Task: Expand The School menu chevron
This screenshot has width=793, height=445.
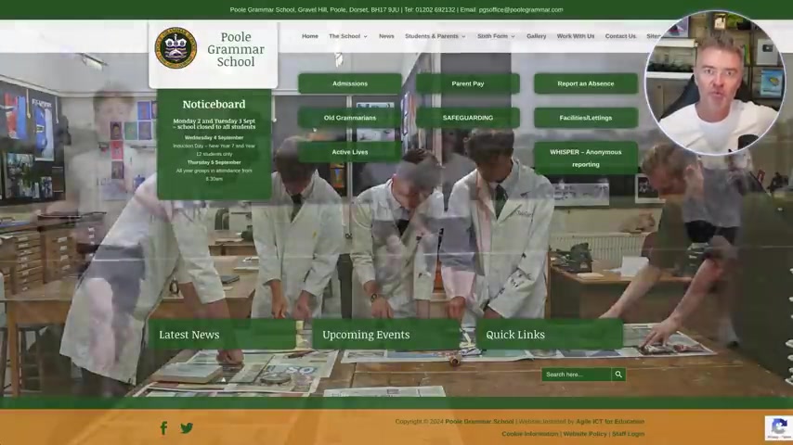Action: (365, 37)
